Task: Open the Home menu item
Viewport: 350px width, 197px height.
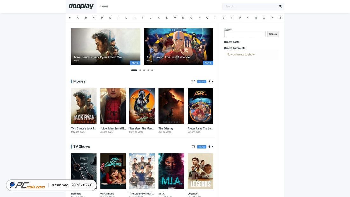Action: (104, 6)
